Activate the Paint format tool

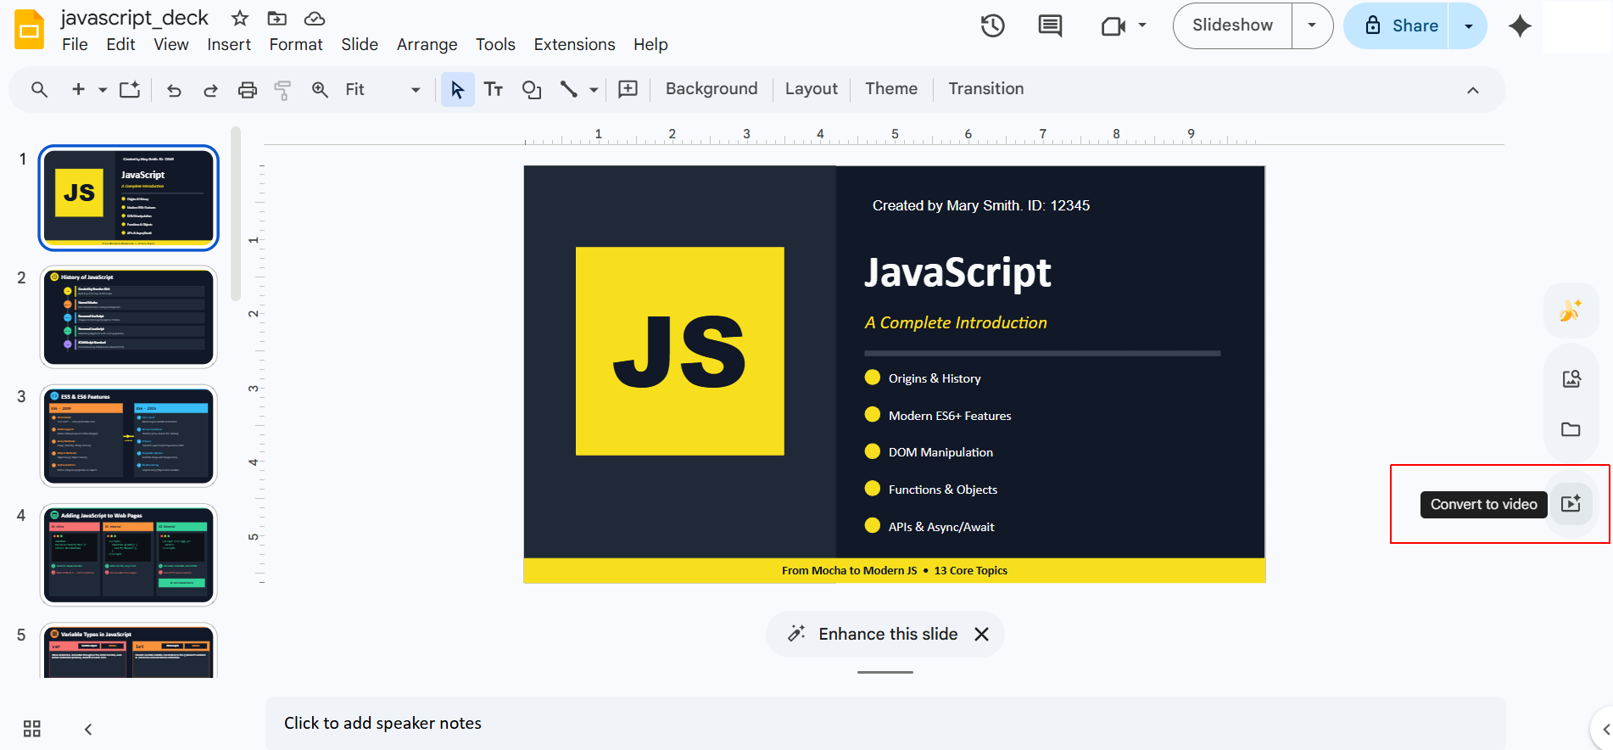tap(283, 90)
